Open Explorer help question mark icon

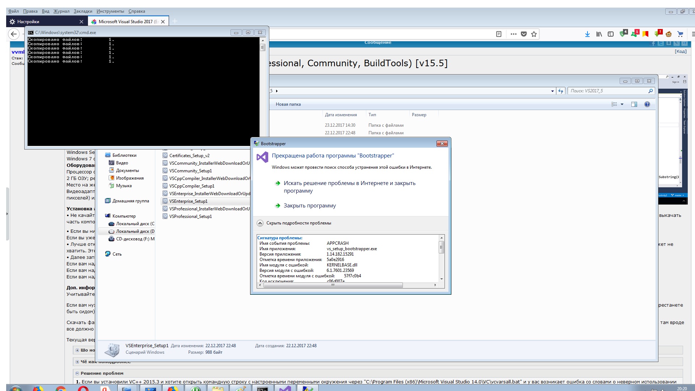coord(647,104)
